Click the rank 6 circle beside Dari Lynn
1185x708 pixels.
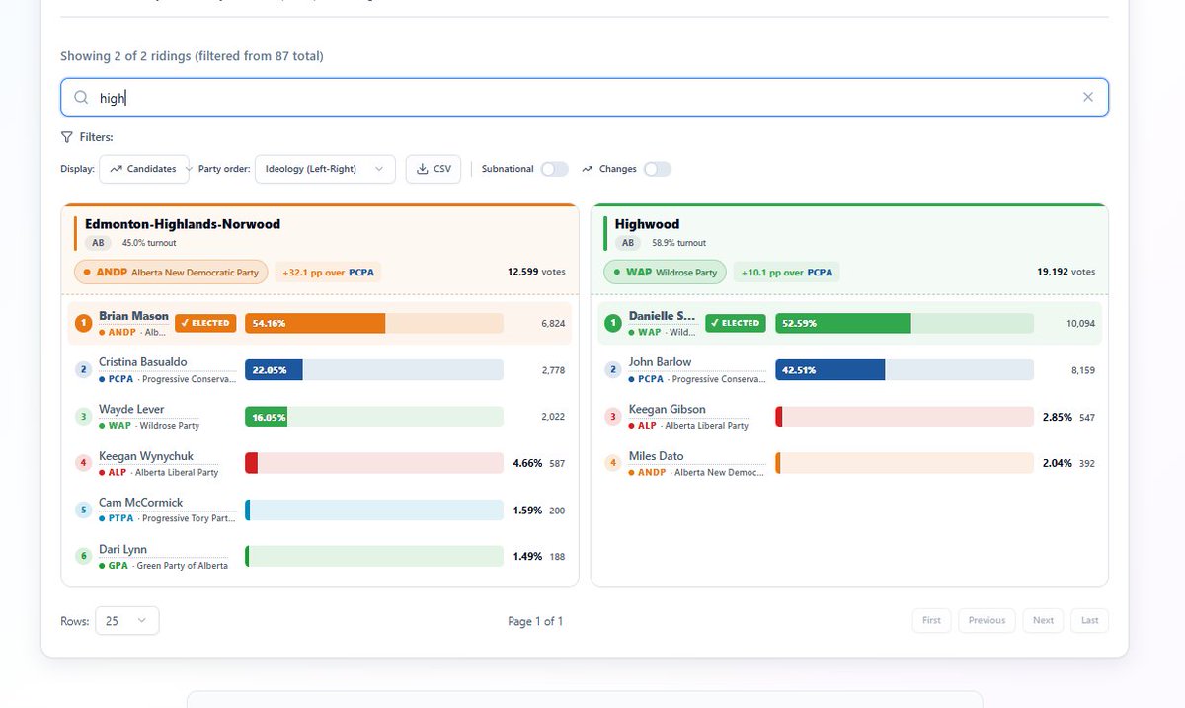[84, 557]
